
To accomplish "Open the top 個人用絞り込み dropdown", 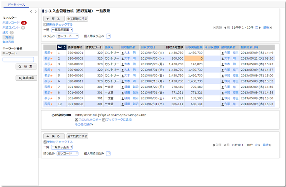I will click(x=108, y=36).
